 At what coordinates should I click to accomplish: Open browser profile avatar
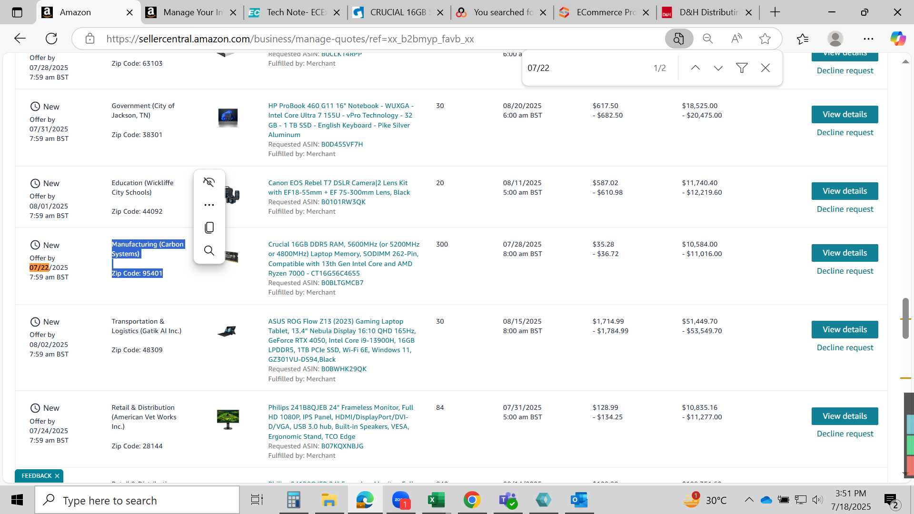(835, 39)
